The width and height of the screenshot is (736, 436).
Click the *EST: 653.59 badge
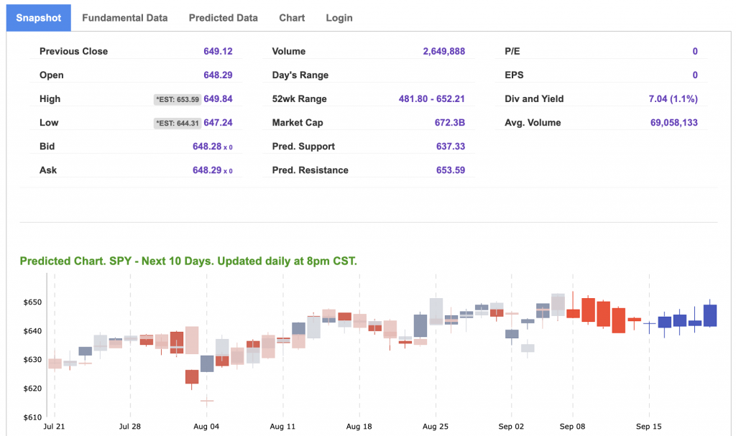tap(178, 100)
